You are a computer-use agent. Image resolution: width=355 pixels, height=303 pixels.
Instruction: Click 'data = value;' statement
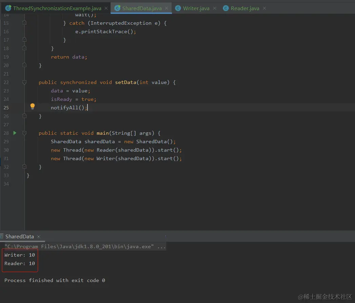click(71, 91)
